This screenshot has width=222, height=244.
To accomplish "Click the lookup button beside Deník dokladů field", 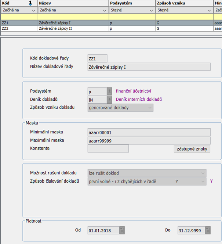I will (x=109, y=99).
